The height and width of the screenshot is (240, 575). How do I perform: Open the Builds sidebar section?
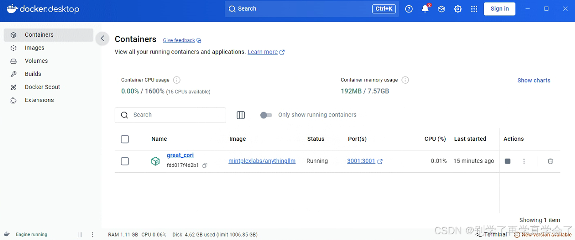pyautogui.click(x=48, y=74)
